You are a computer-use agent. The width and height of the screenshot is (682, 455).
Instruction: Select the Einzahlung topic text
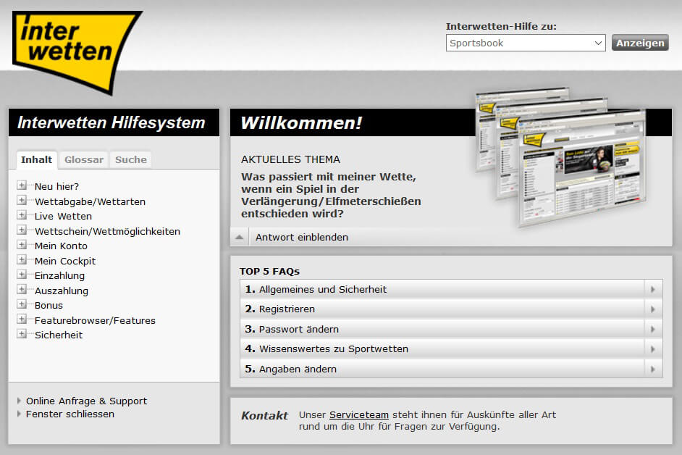[59, 275]
